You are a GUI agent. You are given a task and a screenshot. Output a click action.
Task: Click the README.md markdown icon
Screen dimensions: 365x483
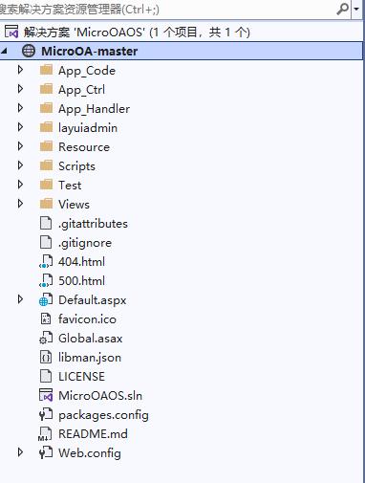45,434
